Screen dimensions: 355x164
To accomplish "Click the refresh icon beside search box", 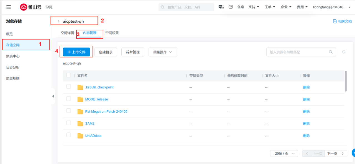I will pos(344,52).
